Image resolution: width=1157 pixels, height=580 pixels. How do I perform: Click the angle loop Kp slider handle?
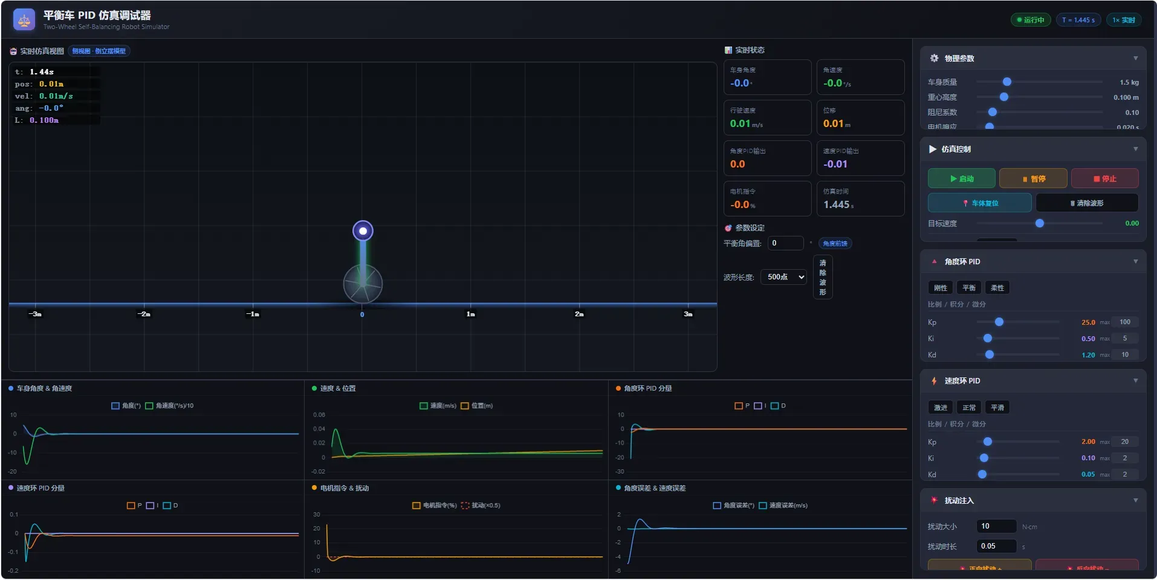click(999, 322)
